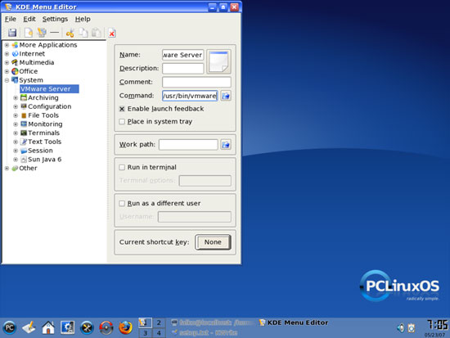Open the File menu

coord(11,19)
